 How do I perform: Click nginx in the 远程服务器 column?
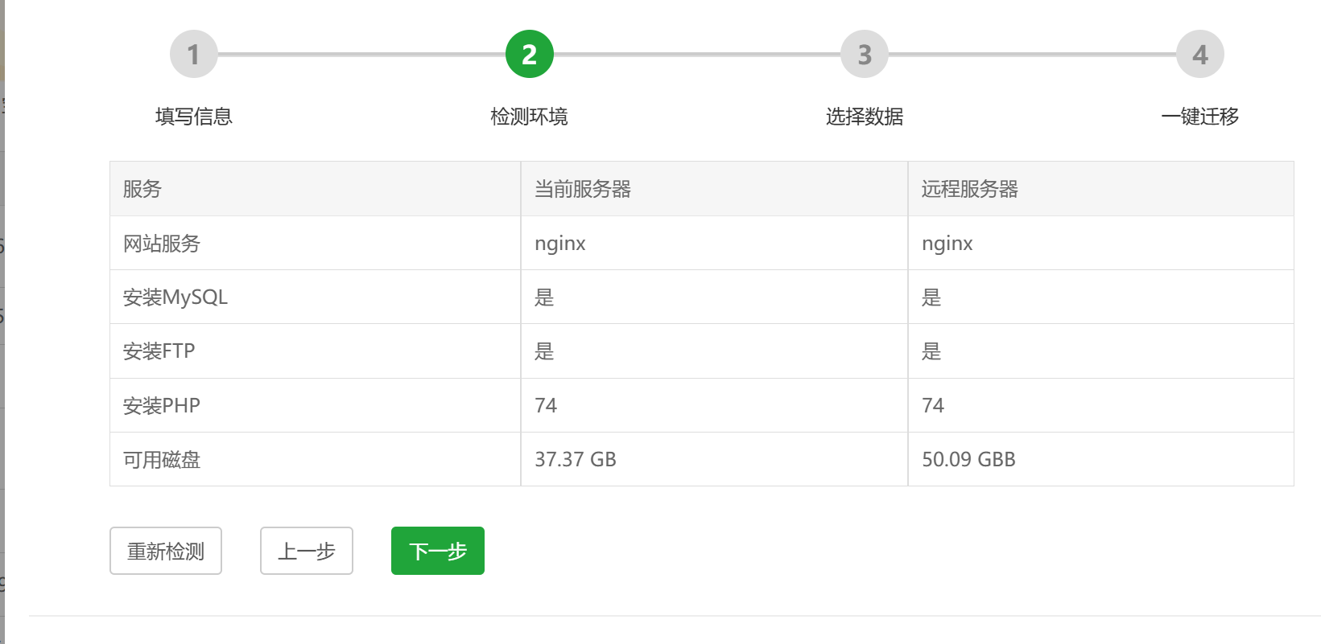tap(947, 244)
